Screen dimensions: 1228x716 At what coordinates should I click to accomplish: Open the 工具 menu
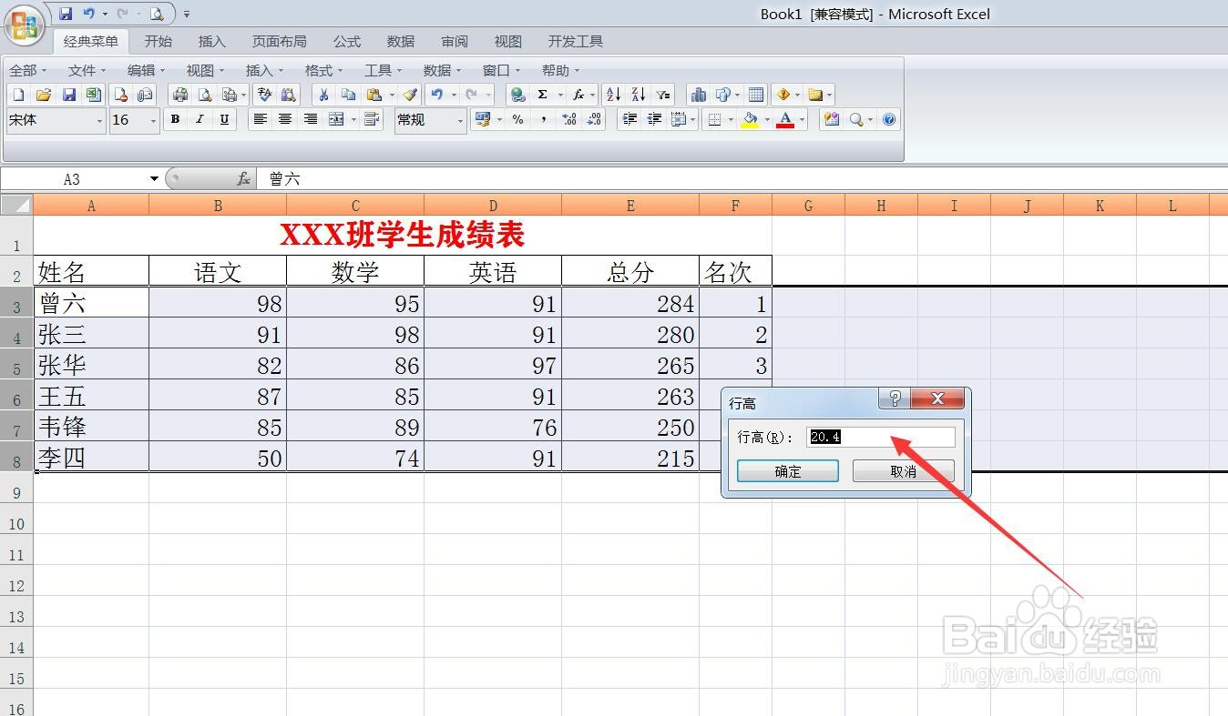tap(381, 70)
